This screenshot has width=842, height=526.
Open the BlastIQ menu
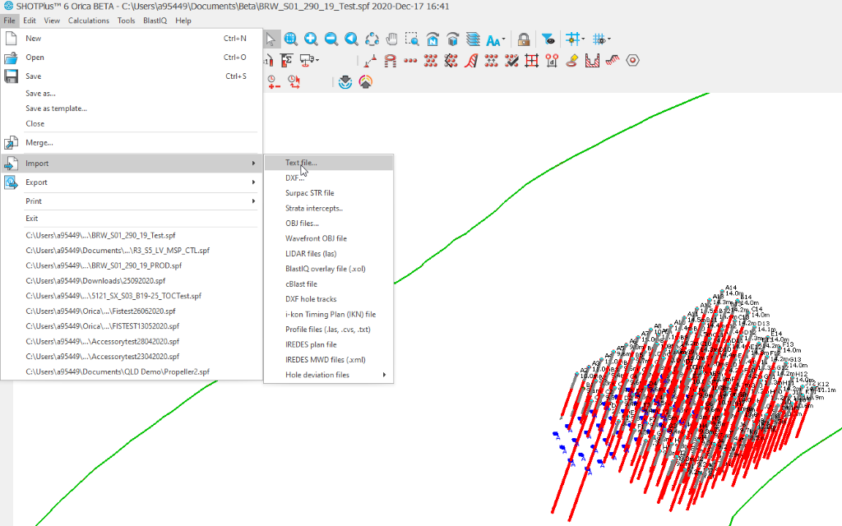pos(155,21)
